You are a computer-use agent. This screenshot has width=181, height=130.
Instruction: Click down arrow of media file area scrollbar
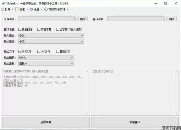[87, 113]
